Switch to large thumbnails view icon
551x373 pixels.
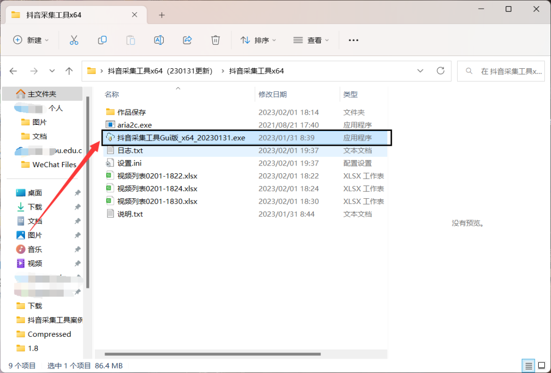pyautogui.click(x=541, y=366)
